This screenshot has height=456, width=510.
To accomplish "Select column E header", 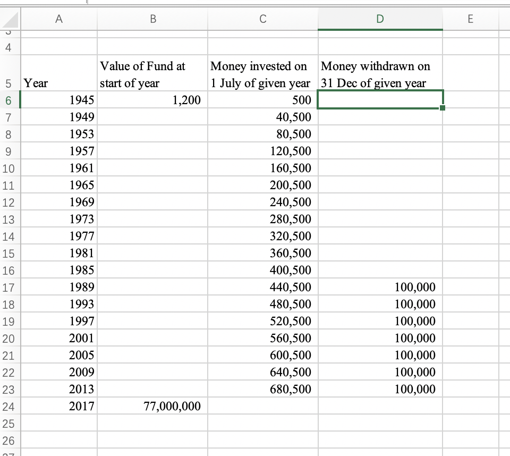I will [x=470, y=19].
